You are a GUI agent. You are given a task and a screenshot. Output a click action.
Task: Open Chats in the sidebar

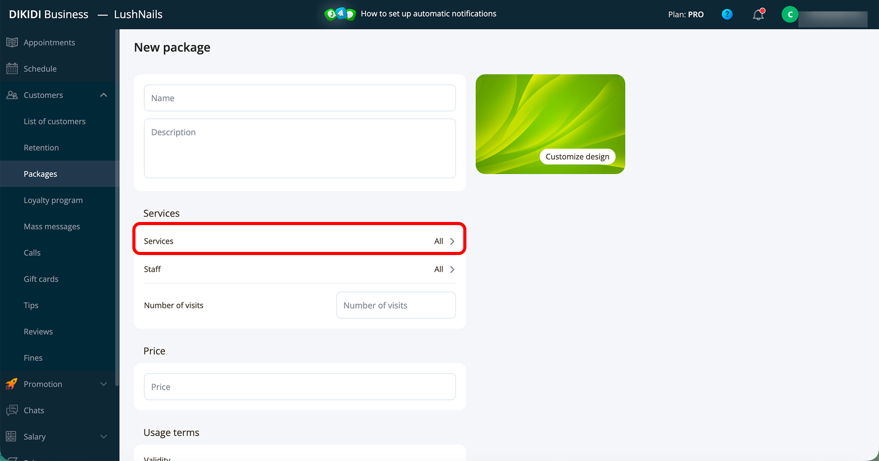pyautogui.click(x=34, y=410)
